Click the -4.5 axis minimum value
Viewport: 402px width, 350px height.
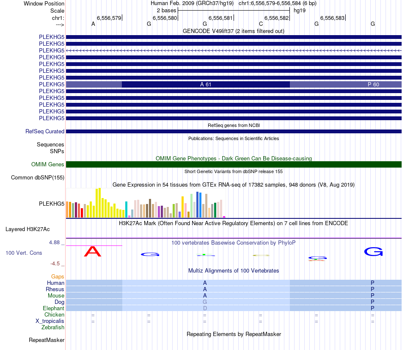pos(55,264)
